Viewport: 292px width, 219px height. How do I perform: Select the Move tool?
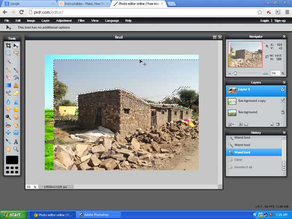pyautogui.click(x=16, y=46)
